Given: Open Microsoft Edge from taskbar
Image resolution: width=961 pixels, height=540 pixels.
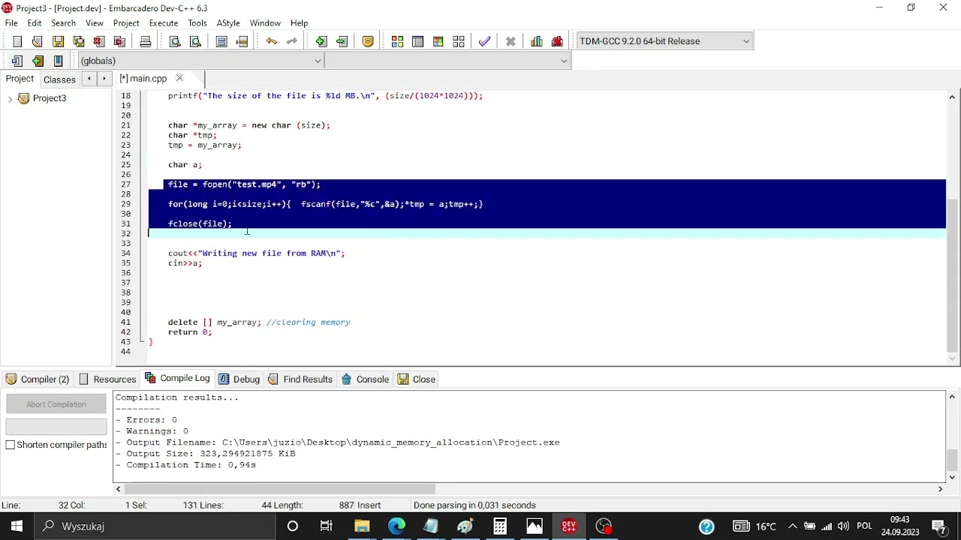Looking at the screenshot, I should point(396,526).
